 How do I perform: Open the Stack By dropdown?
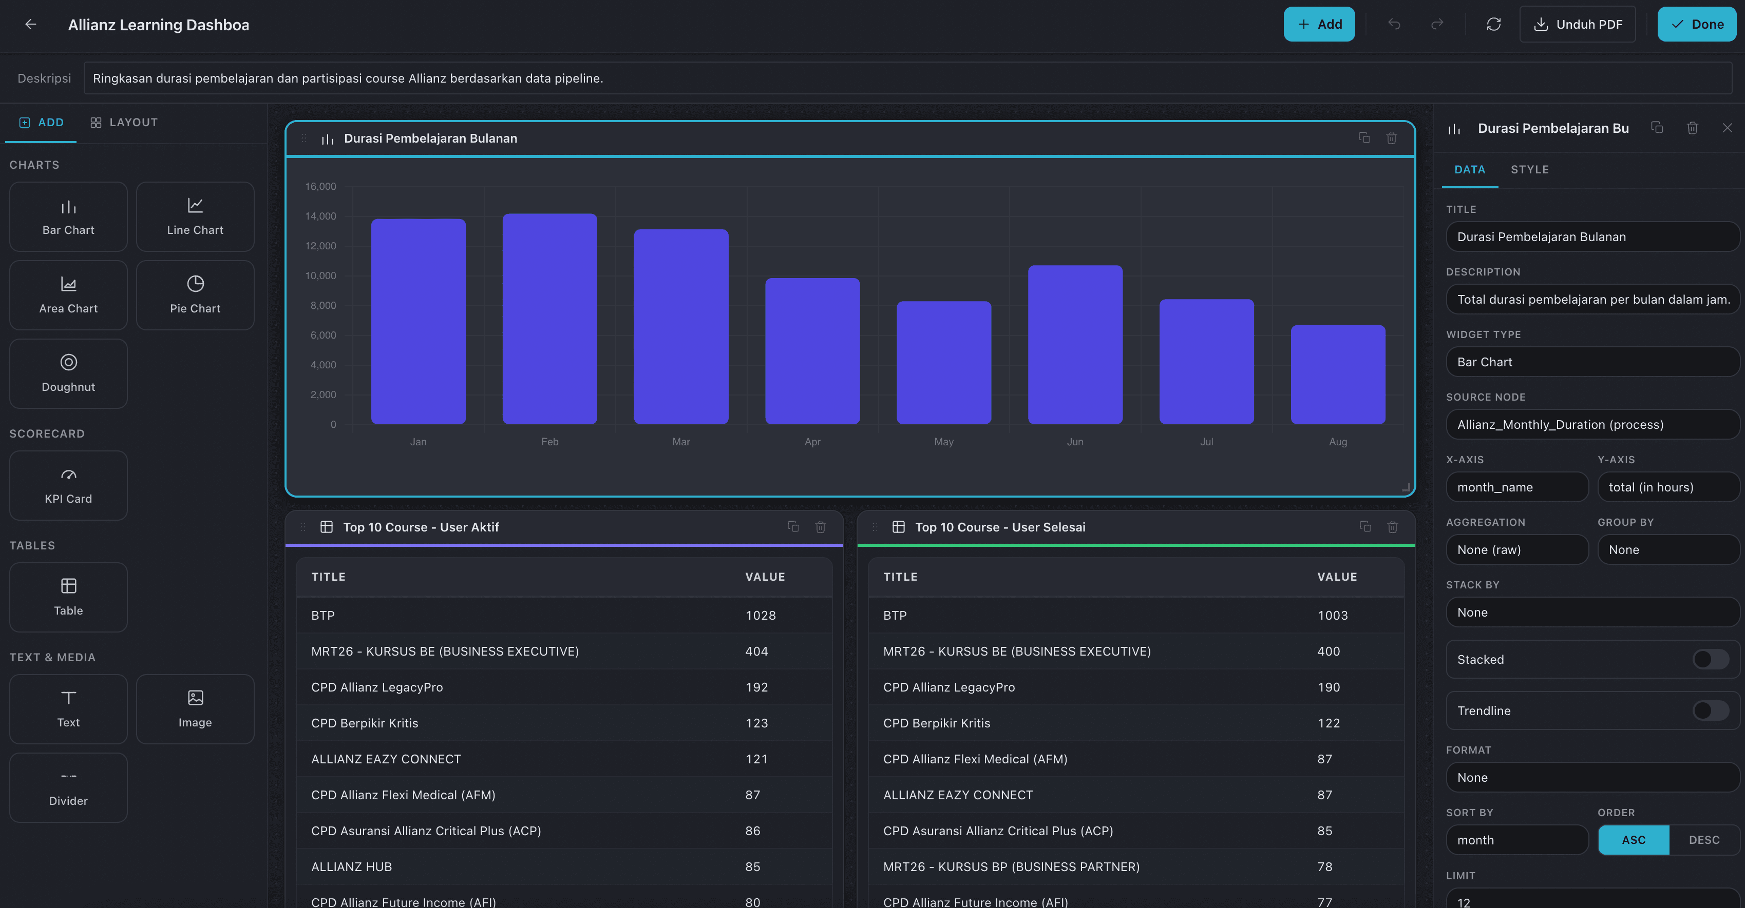click(x=1592, y=613)
